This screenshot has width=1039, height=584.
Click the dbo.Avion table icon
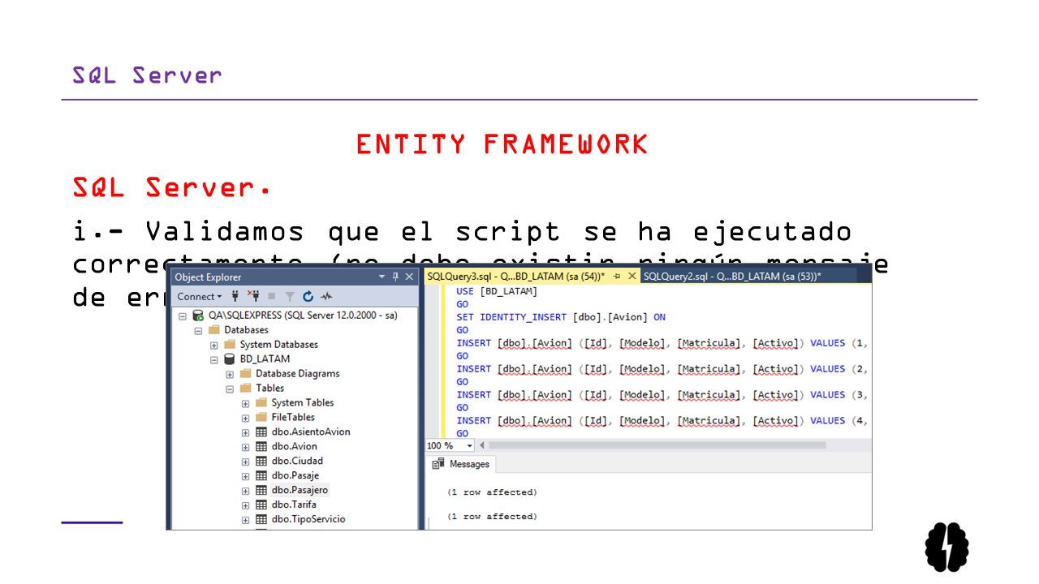tap(261, 446)
